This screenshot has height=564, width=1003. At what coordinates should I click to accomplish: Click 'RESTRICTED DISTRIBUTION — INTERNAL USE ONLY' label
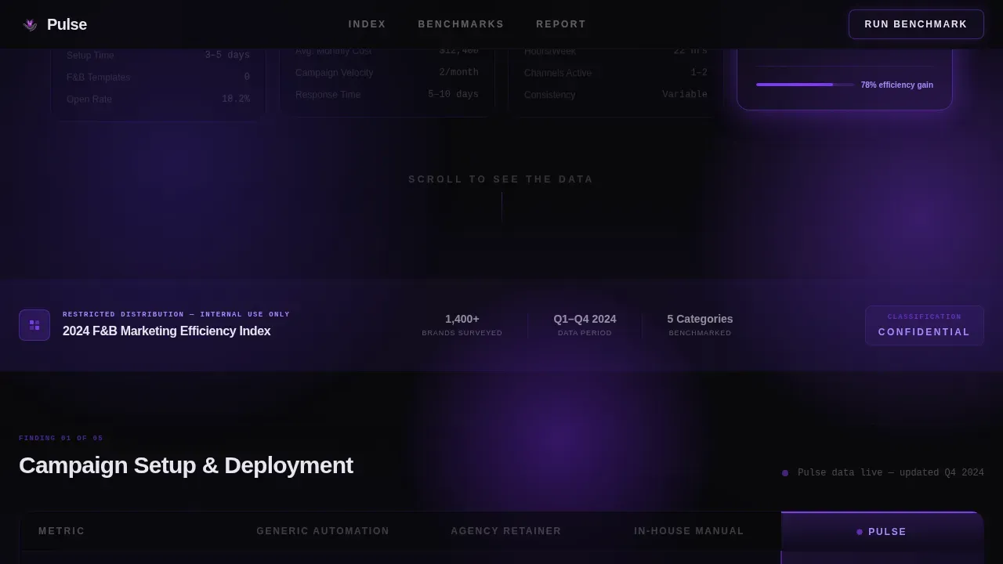click(176, 314)
